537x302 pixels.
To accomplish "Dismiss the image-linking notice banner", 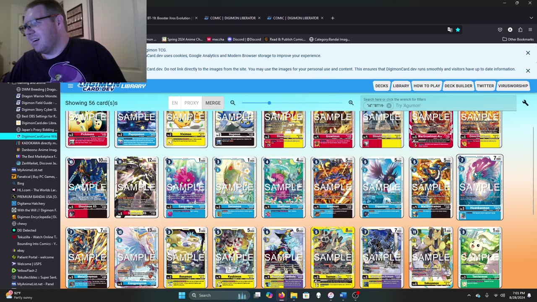I will (x=528, y=70).
